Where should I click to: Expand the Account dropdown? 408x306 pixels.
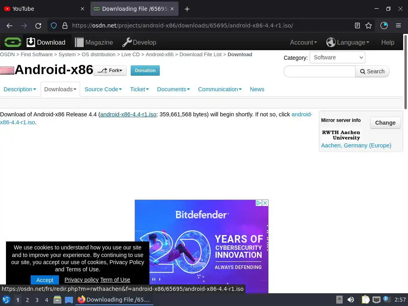(x=303, y=42)
